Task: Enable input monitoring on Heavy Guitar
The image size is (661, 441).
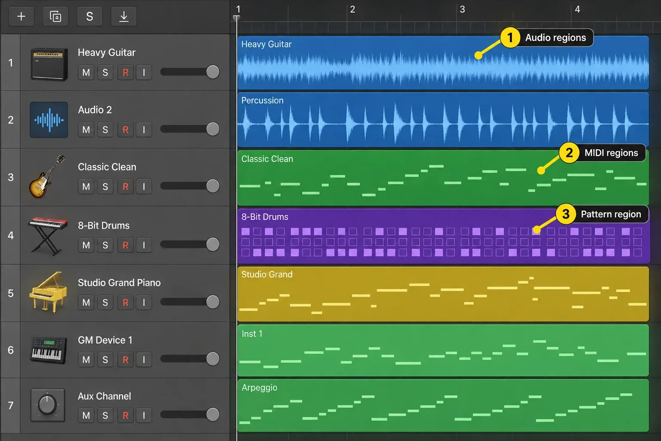Action: 144,72
